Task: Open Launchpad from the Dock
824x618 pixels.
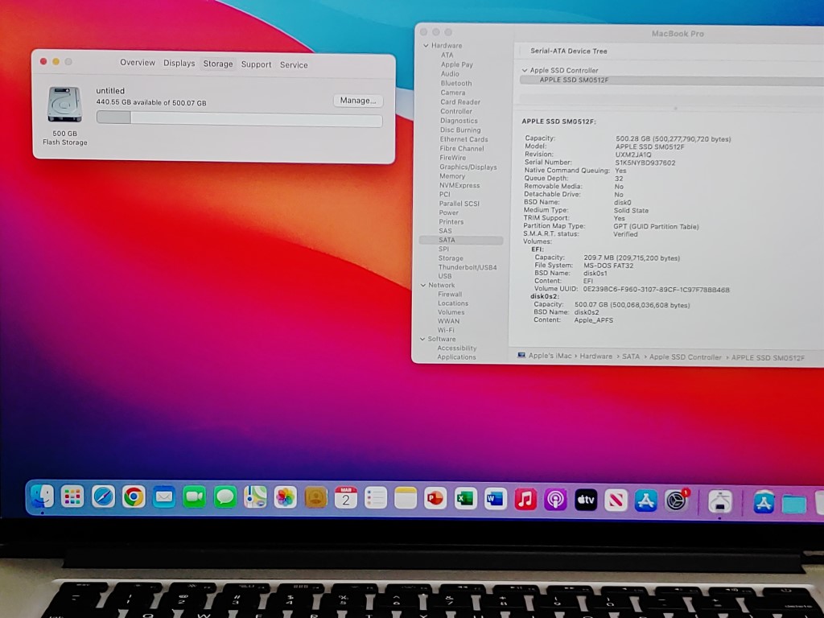Action: (x=72, y=496)
